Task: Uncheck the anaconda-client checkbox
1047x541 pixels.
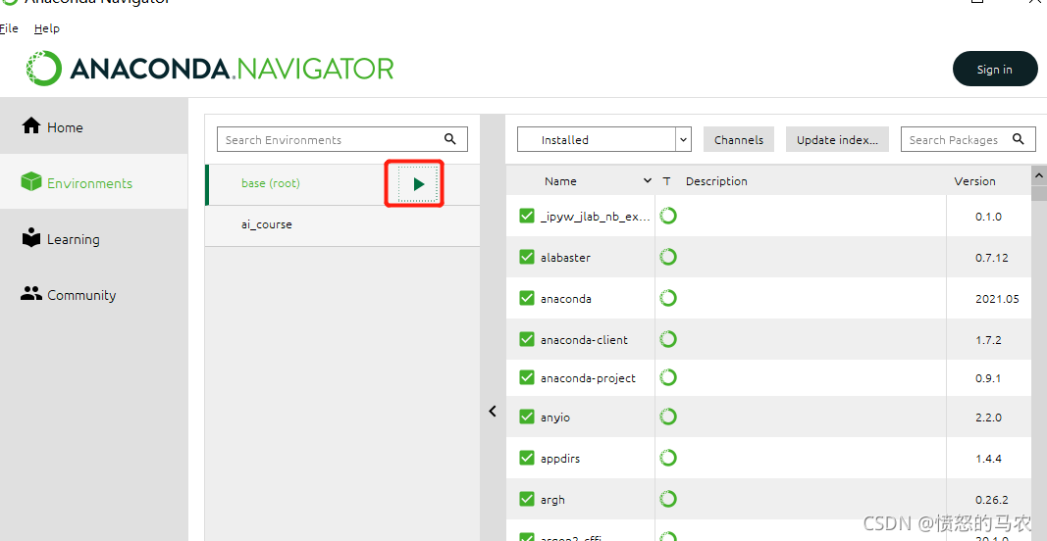Action: click(x=527, y=339)
